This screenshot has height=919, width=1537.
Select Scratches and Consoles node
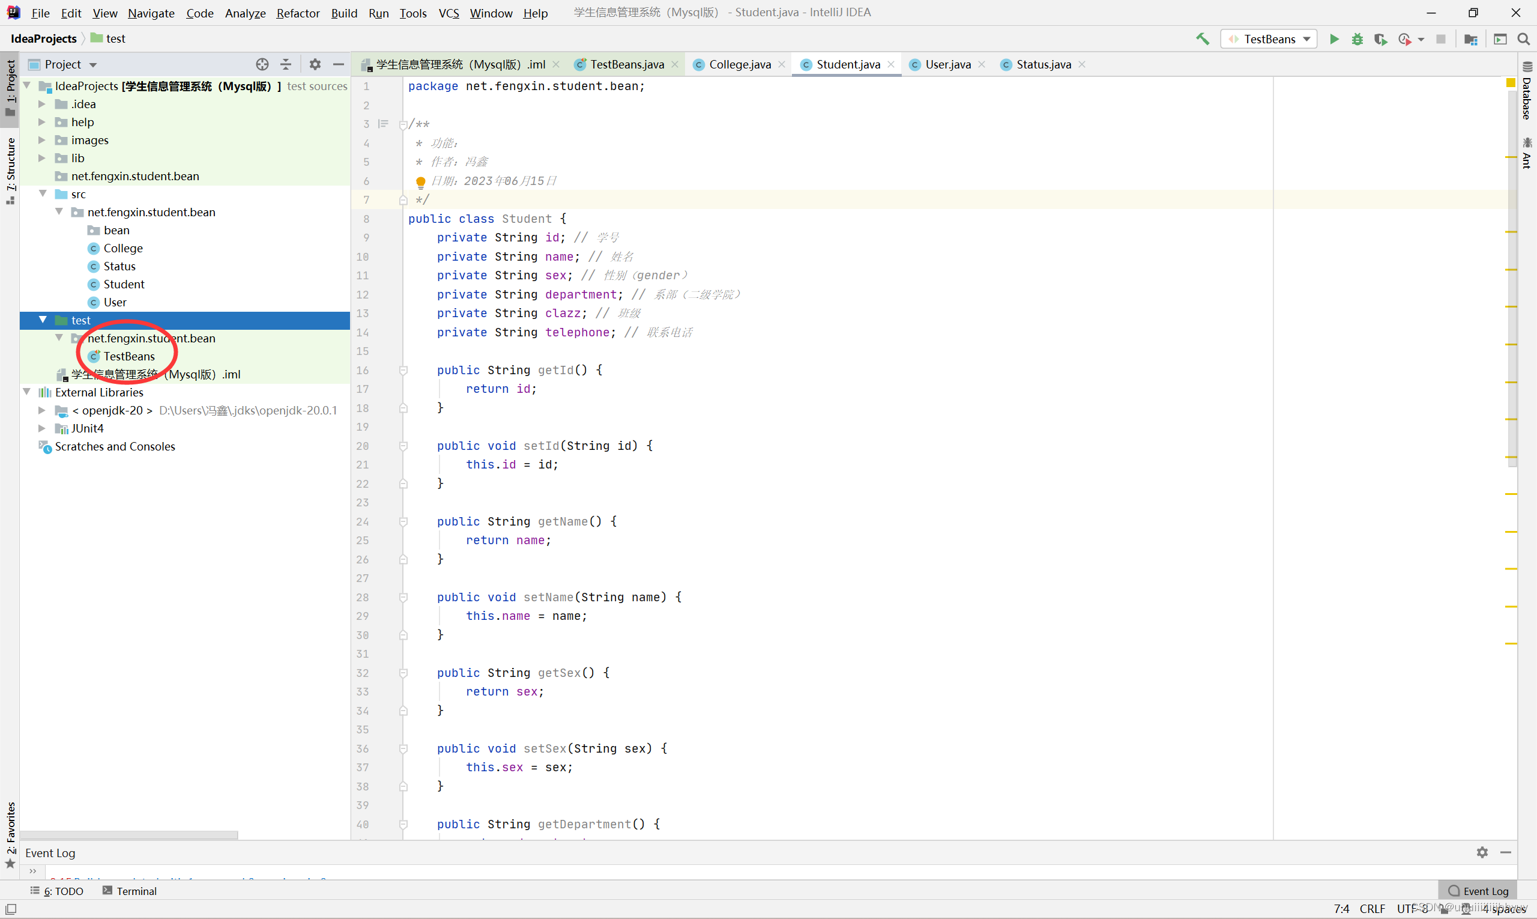115,446
